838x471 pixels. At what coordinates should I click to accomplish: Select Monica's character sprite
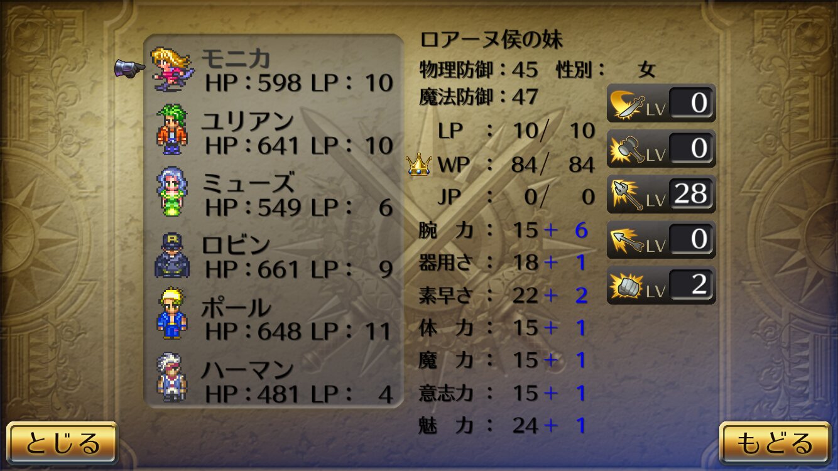point(173,68)
